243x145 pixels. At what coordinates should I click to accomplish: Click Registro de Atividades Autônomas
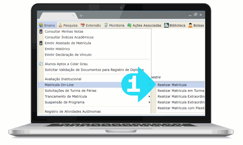click(x=72, y=111)
